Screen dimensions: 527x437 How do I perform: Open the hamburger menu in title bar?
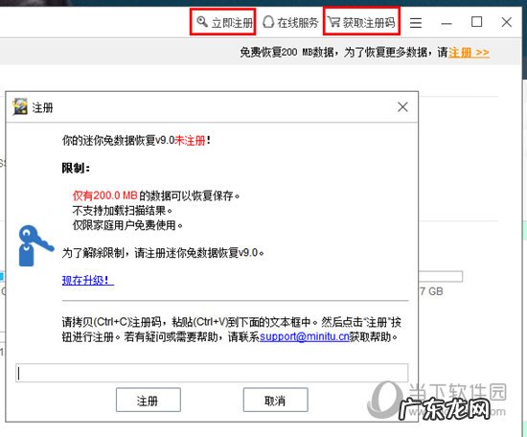[416, 23]
